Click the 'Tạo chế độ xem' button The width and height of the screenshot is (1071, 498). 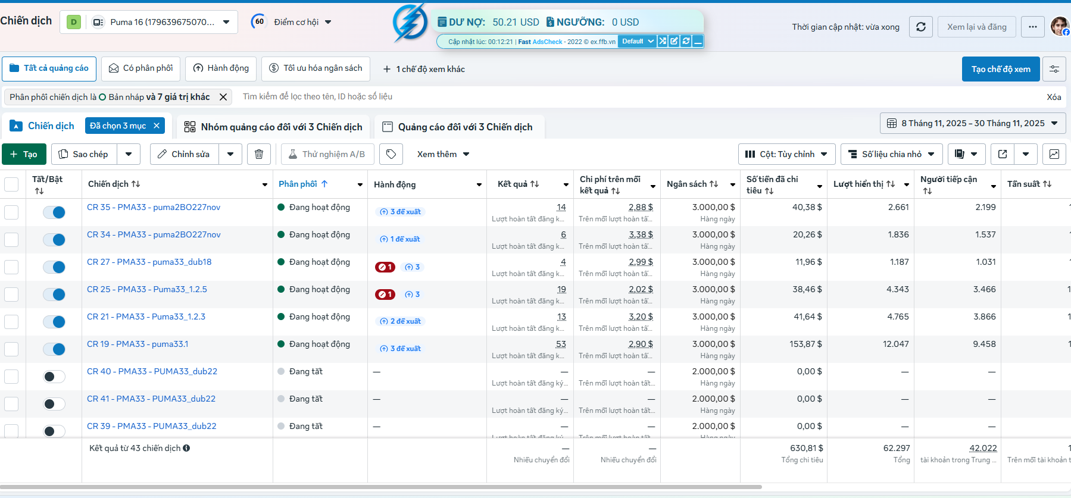[1001, 69]
